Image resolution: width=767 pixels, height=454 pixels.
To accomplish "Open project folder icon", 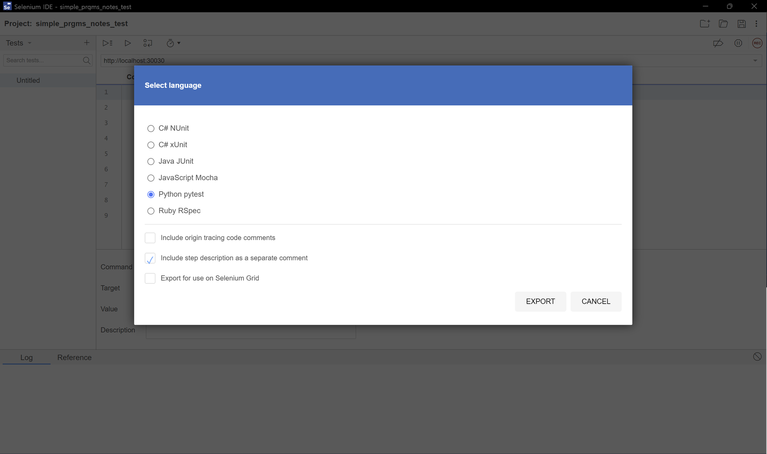I will (x=723, y=23).
